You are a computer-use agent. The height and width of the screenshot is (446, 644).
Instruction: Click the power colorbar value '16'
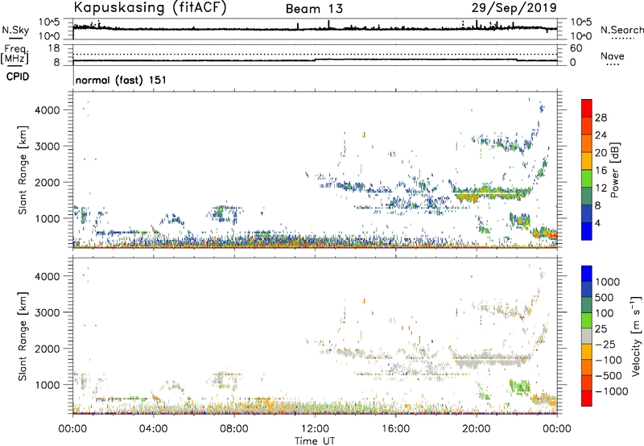(601, 171)
